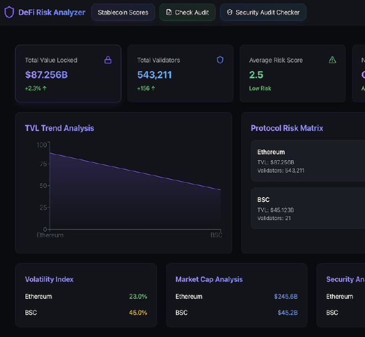365x337 pixels.
Task: Click Validators: 21 in BSC card
Action: pos(274,219)
